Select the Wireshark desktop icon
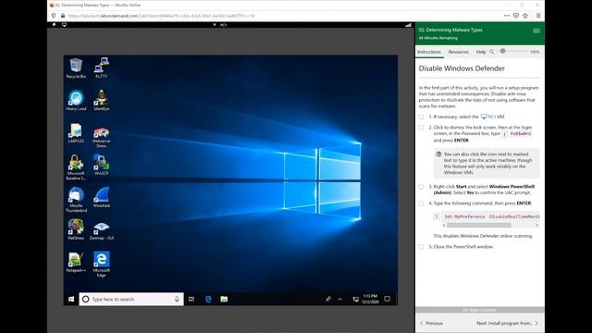 101,197
